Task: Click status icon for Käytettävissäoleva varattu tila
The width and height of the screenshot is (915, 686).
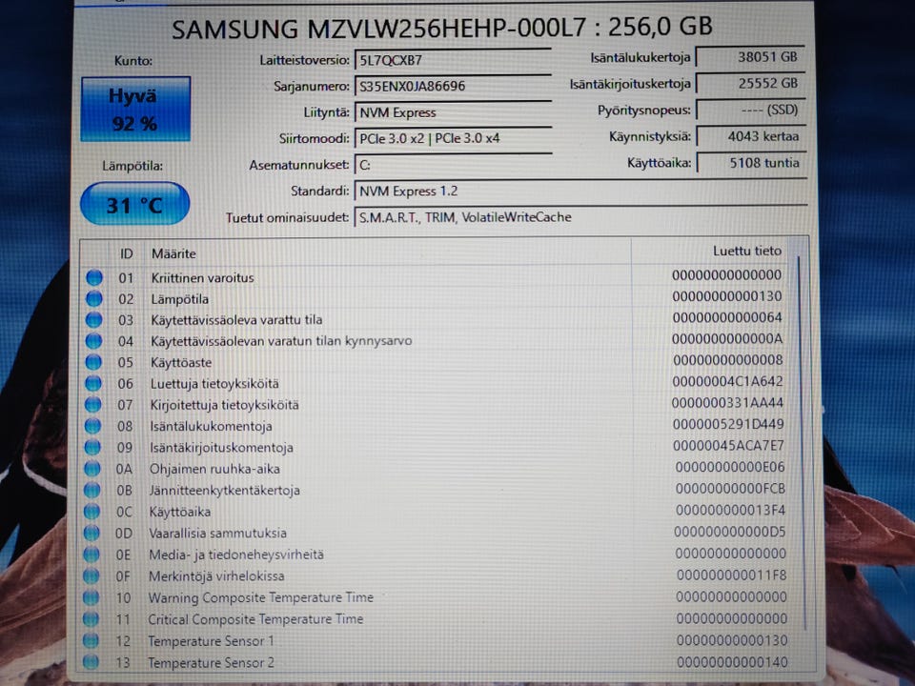Action: [x=94, y=320]
